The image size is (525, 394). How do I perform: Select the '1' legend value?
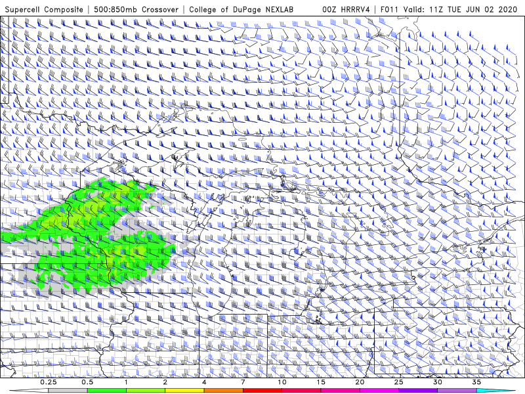coord(126,382)
